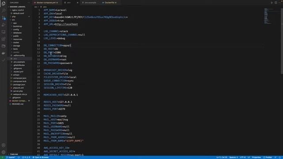Expand the vendor folder
Viewport: 283px width, 159px height.
[16, 52]
